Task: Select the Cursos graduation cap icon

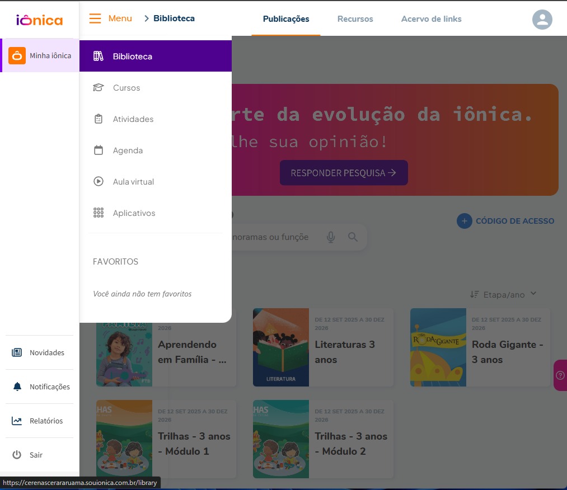Action: pyautogui.click(x=99, y=87)
